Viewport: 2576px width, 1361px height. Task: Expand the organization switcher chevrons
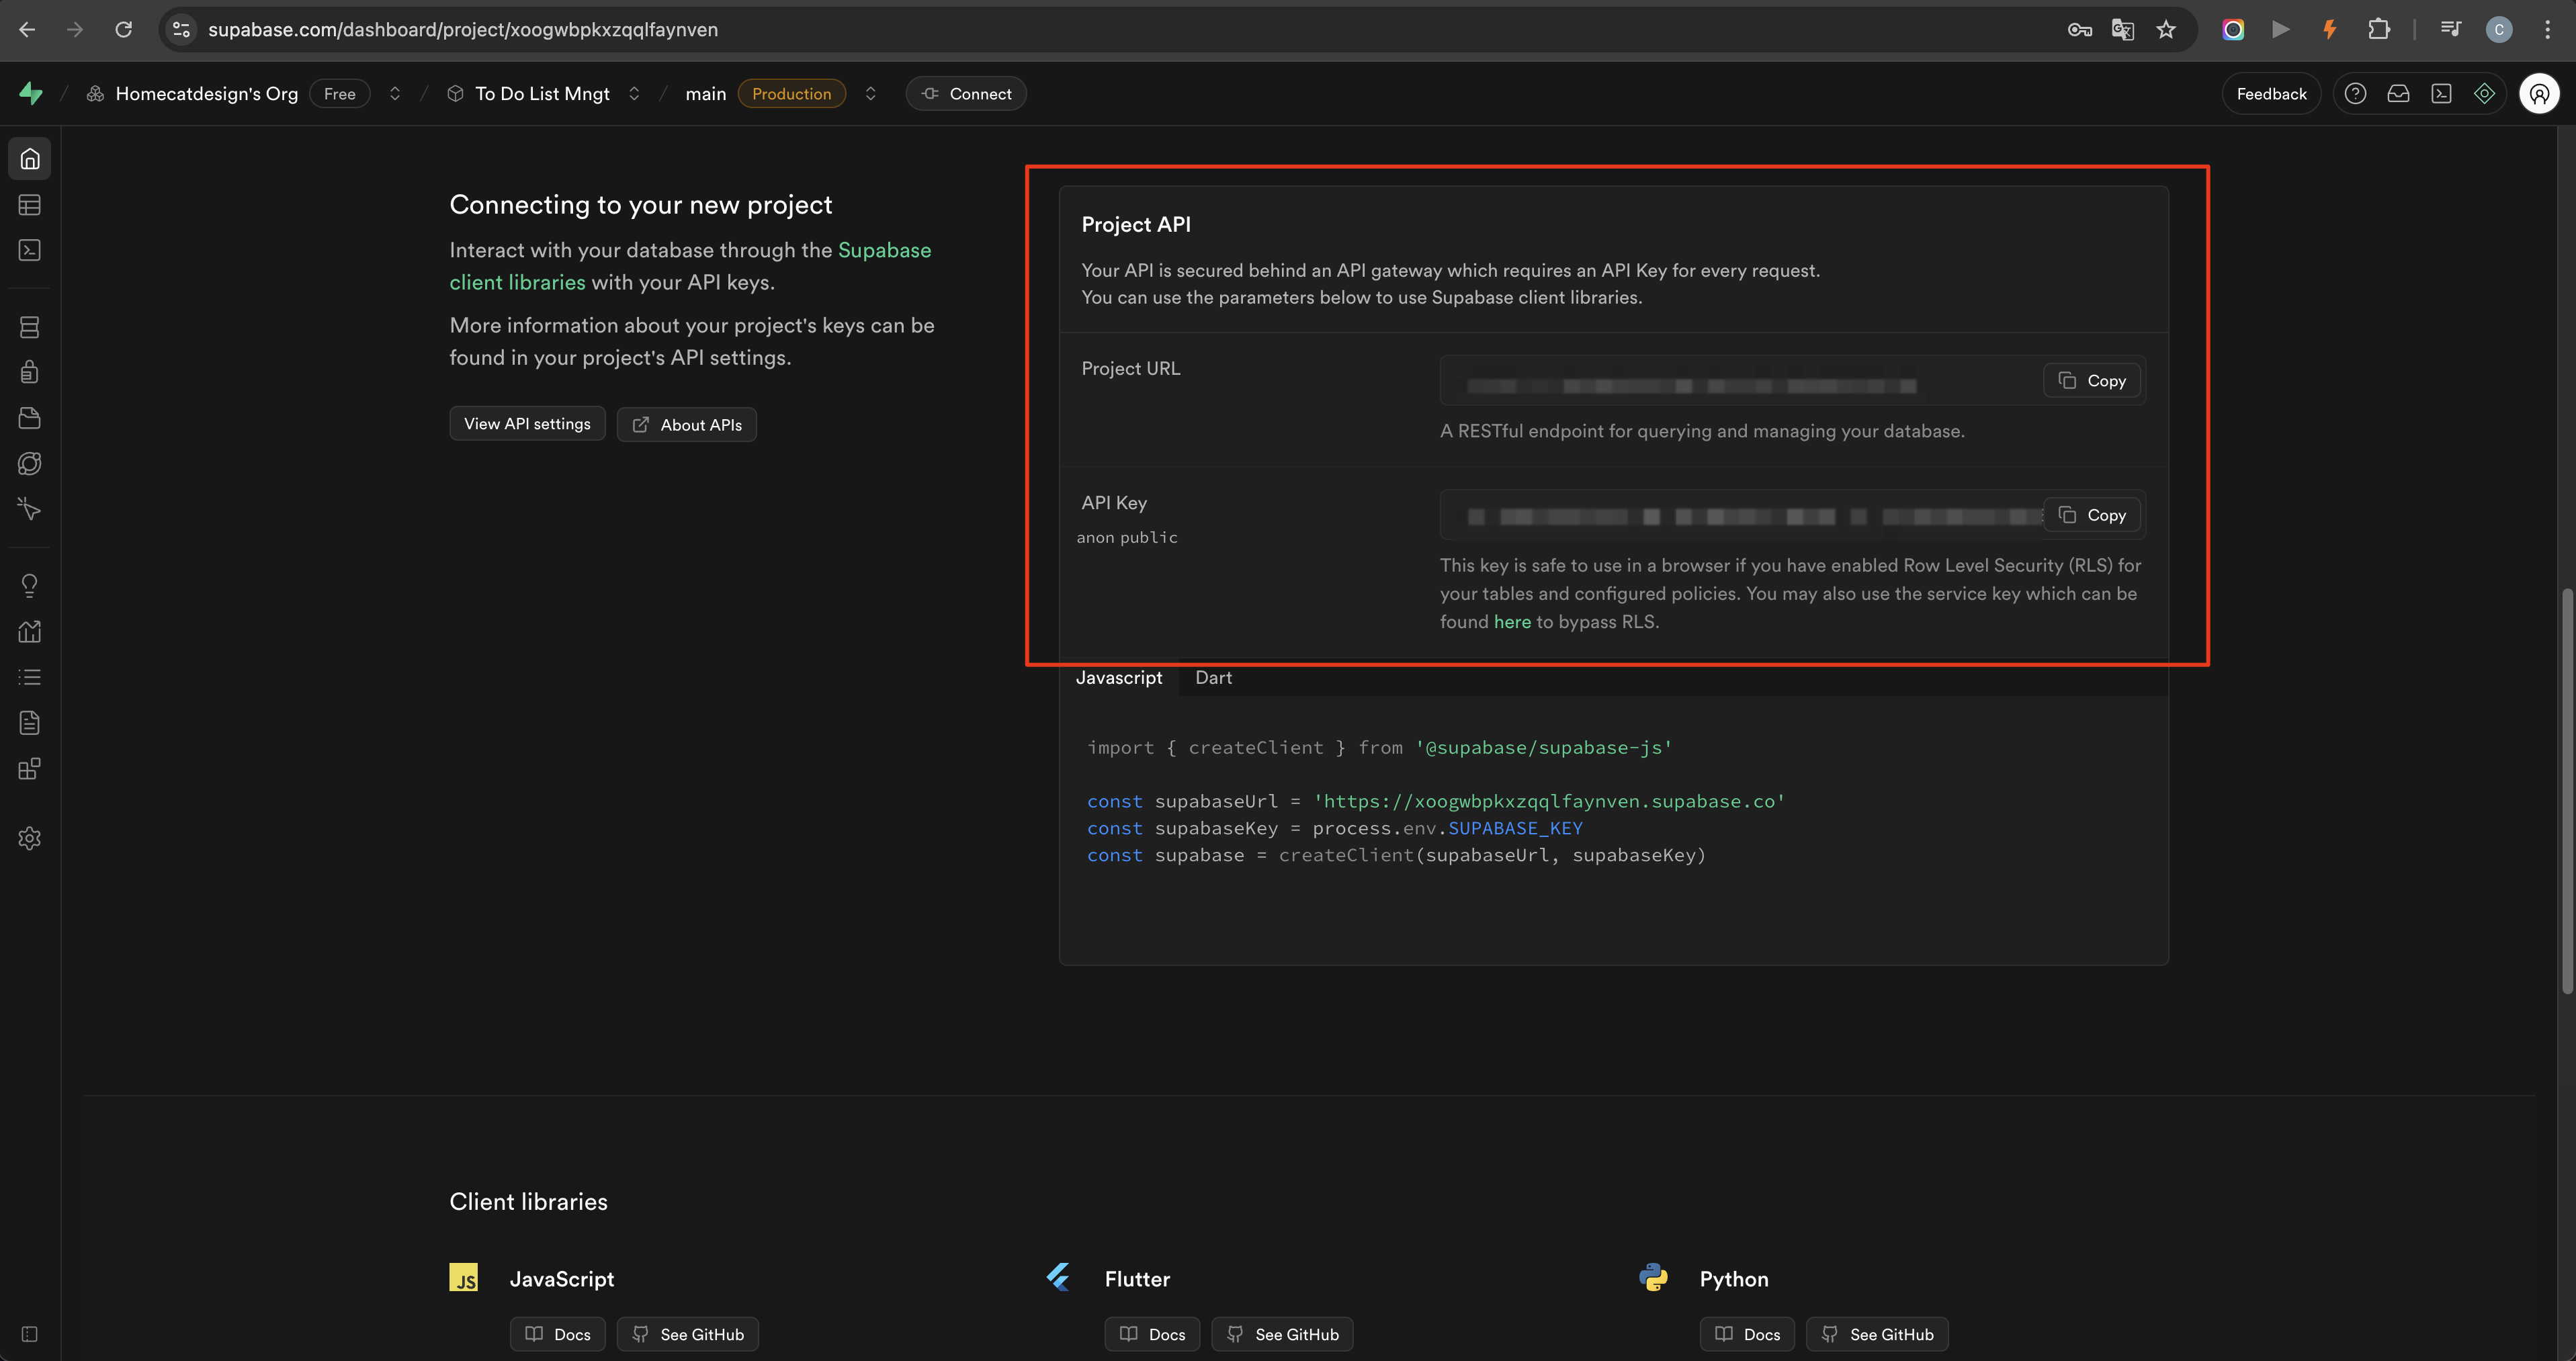(395, 93)
